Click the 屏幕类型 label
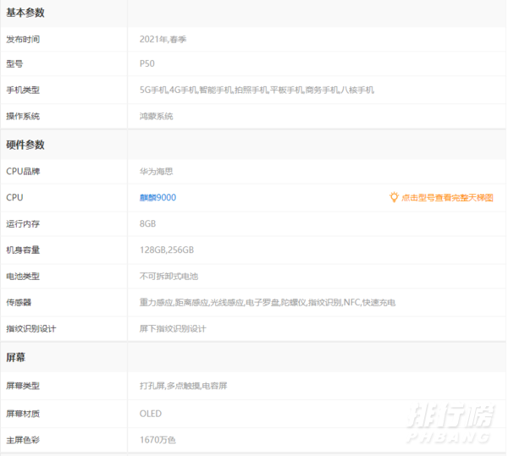Image resolution: width=508 pixels, height=456 pixels. click(x=23, y=386)
